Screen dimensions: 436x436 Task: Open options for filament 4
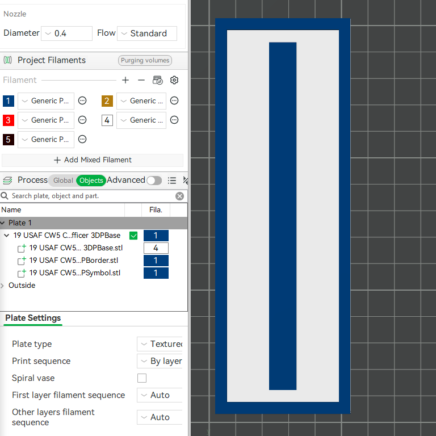(x=174, y=120)
